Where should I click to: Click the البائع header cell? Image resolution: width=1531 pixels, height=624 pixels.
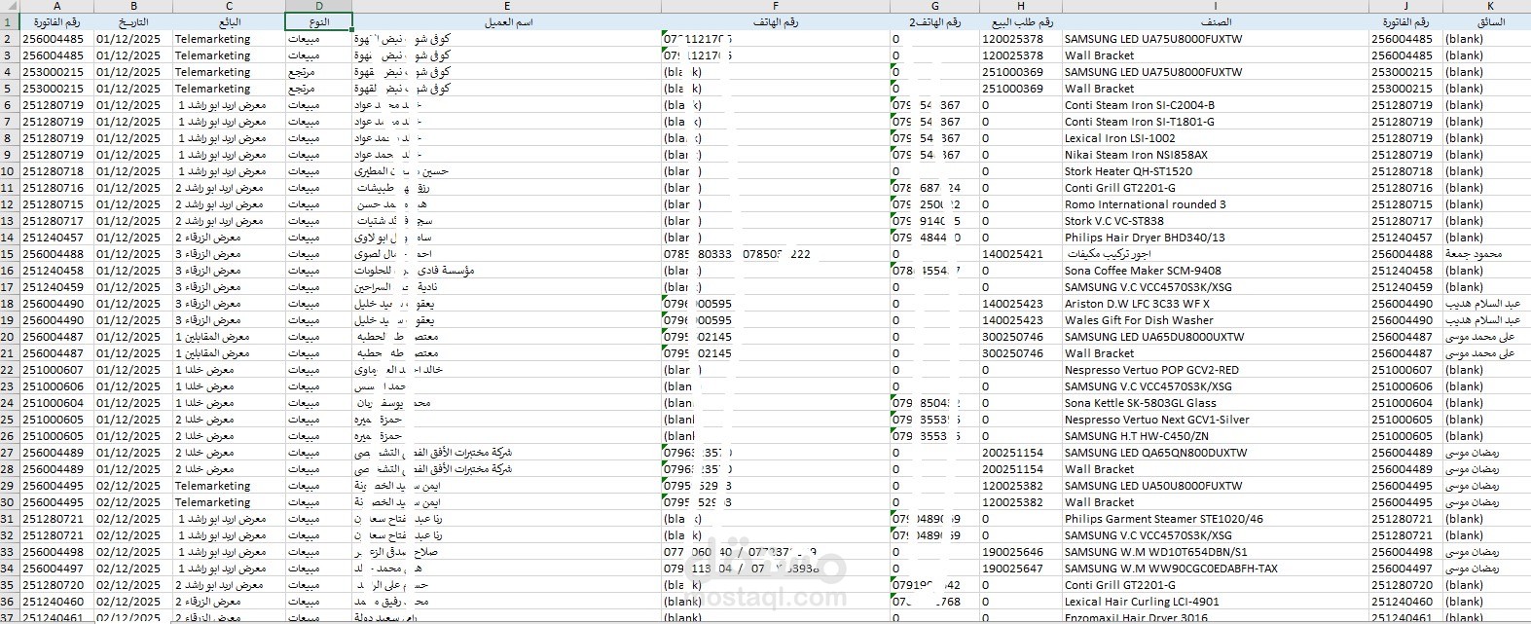tap(229, 21)
